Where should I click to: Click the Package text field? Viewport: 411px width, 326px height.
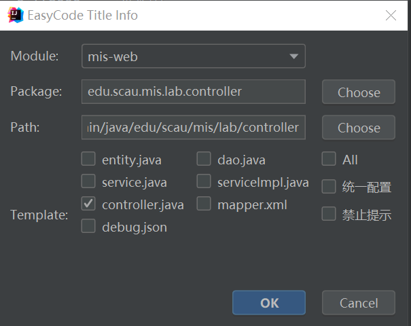192,92
